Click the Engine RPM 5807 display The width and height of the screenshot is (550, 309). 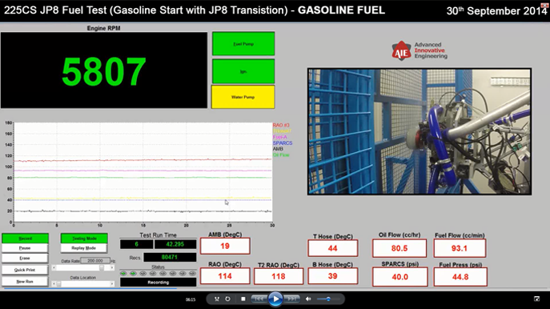[104, 70]
